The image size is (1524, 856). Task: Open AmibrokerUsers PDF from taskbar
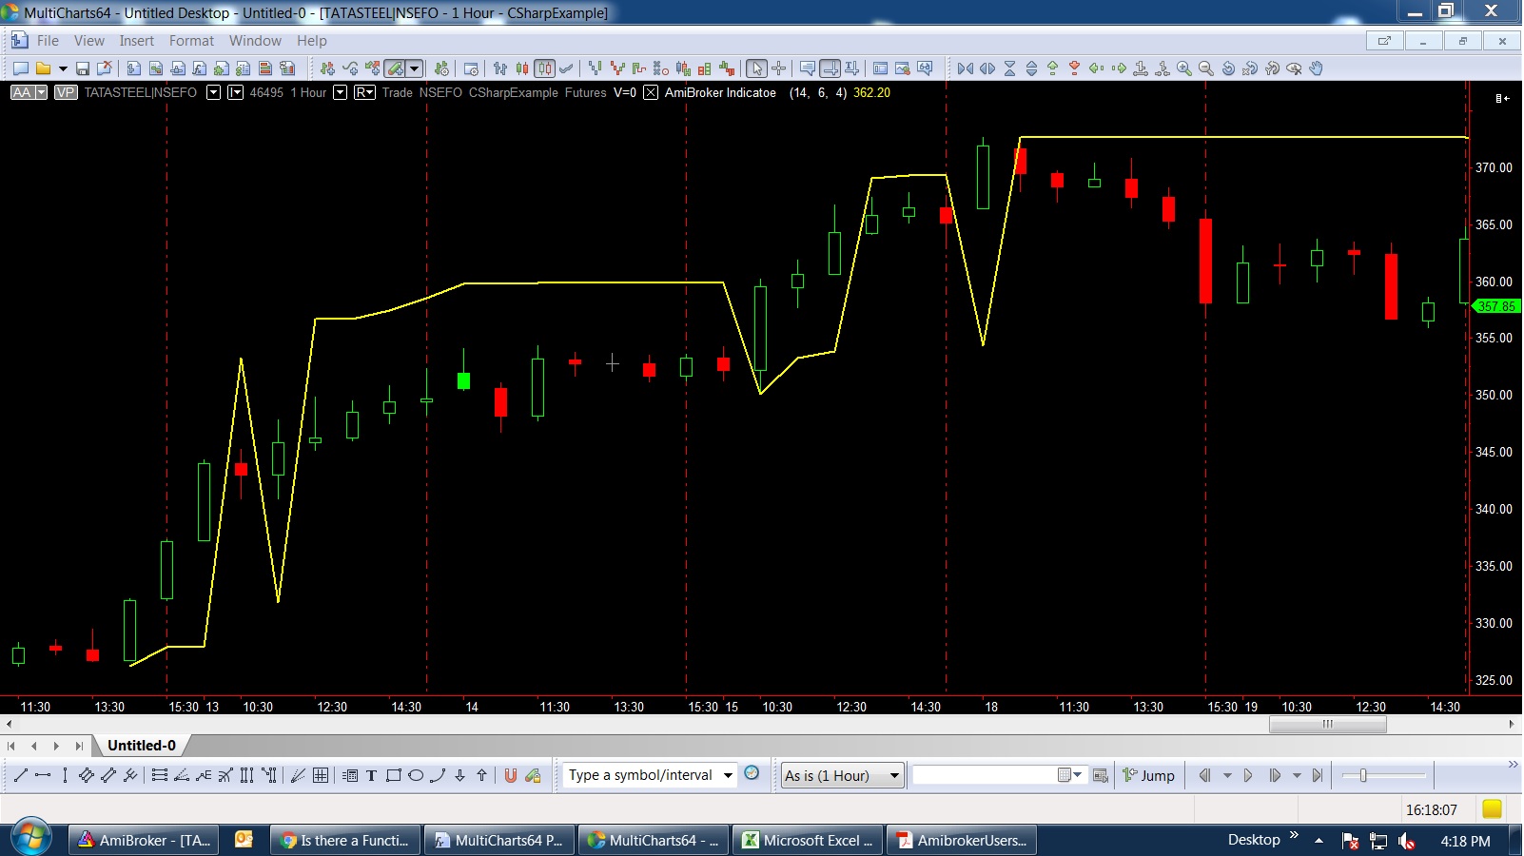click(961, 840)
